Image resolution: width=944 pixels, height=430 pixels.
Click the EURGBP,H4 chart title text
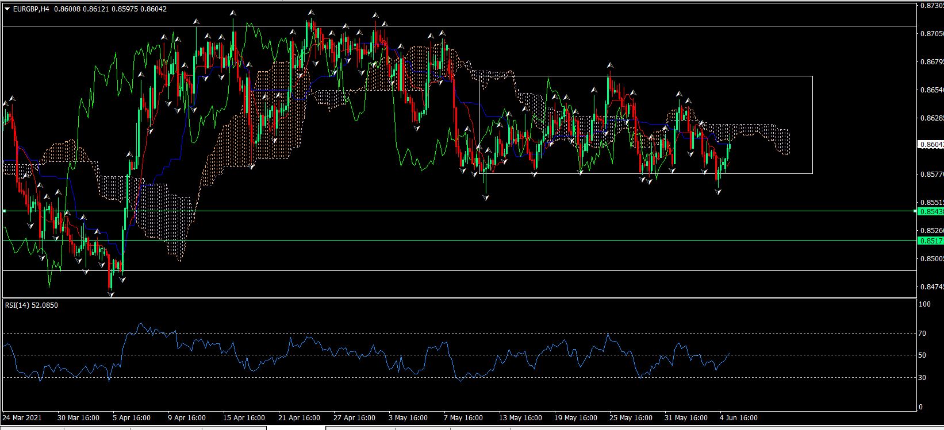pos(32,9)
